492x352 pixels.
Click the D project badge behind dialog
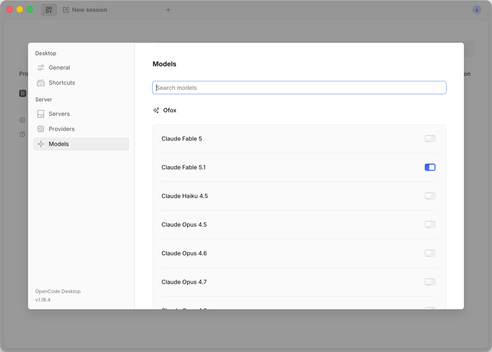pyautogui.click(x=23, y=93)
